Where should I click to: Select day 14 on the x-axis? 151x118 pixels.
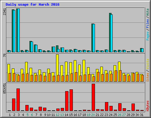click(x=66, y=115)
